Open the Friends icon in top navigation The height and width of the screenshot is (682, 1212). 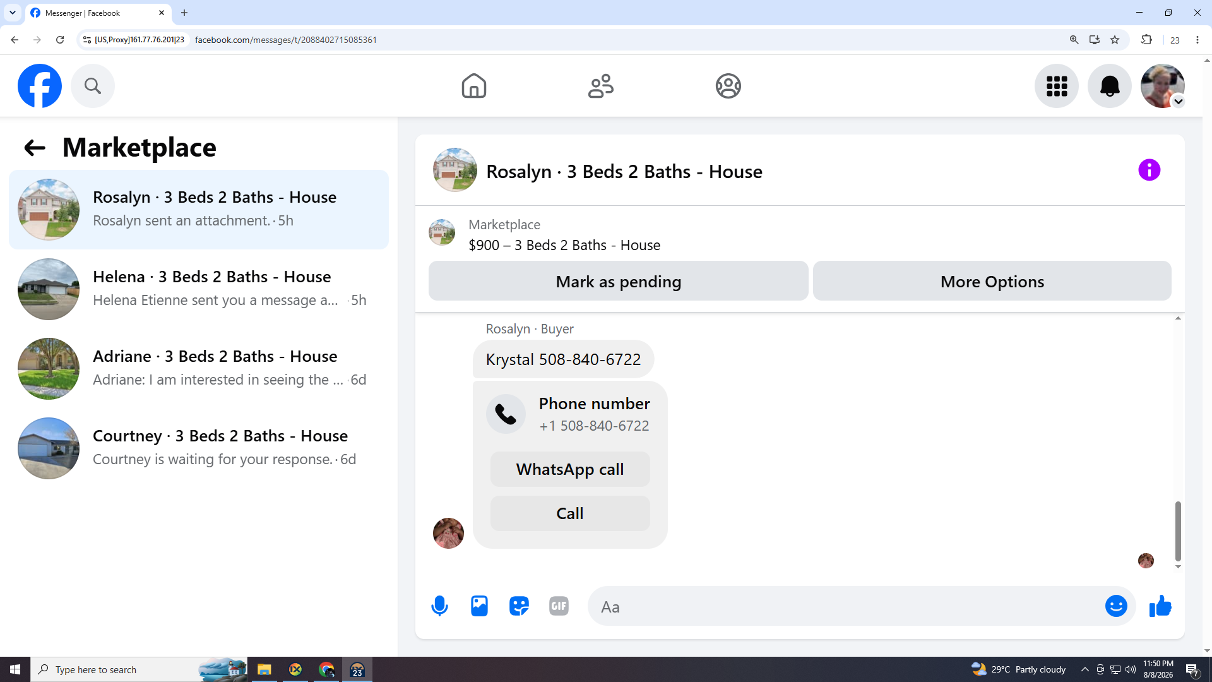(x=601, y=86)
